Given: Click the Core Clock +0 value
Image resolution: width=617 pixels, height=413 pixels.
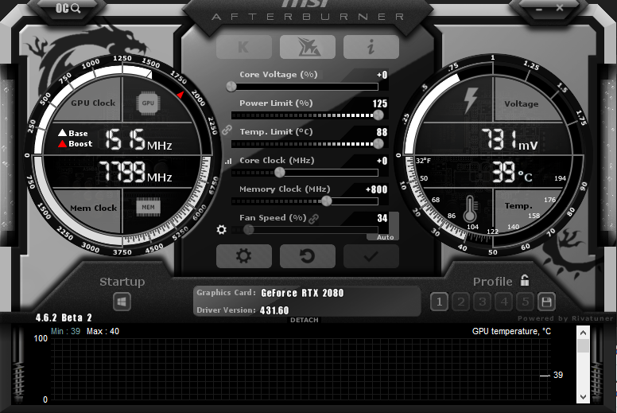Looking at the screenshot, I should [x=382, y=161].
